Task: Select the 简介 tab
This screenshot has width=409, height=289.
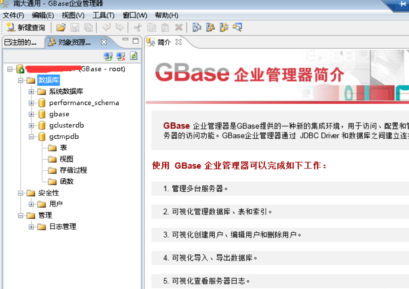Action: (x=164, y=42)
